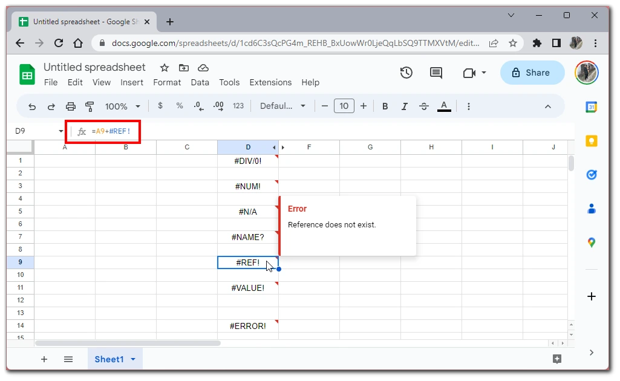This screenshot has height=381, width=620.
Task: Apply percent format
Action: tap(179, 106)
